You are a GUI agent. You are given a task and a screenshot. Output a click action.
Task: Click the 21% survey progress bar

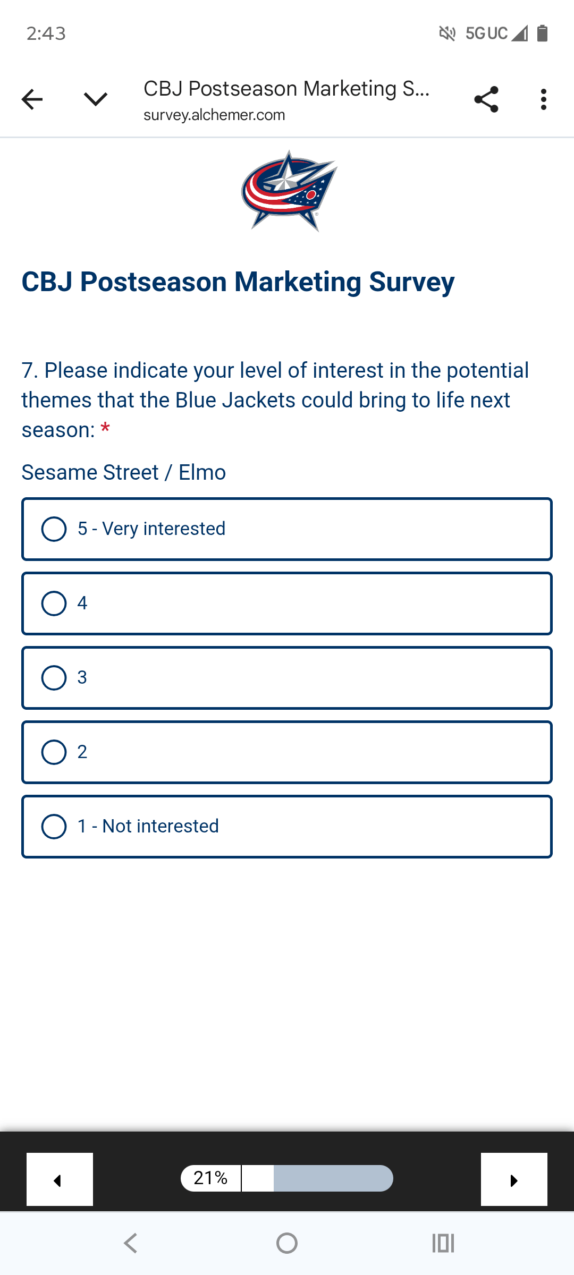pos(287,1178)
